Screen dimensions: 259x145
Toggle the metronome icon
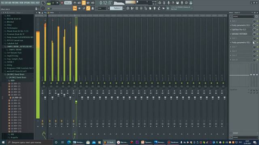click(74, 3)
